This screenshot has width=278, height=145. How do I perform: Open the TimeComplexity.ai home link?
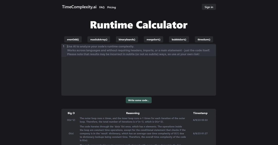click(x=79, y=7)
